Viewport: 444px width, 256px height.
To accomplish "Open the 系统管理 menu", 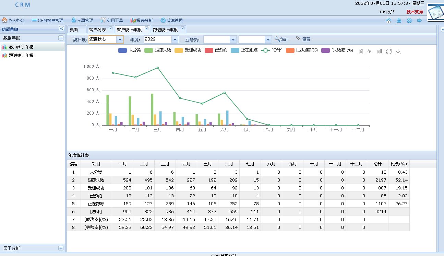I will 172,21.
